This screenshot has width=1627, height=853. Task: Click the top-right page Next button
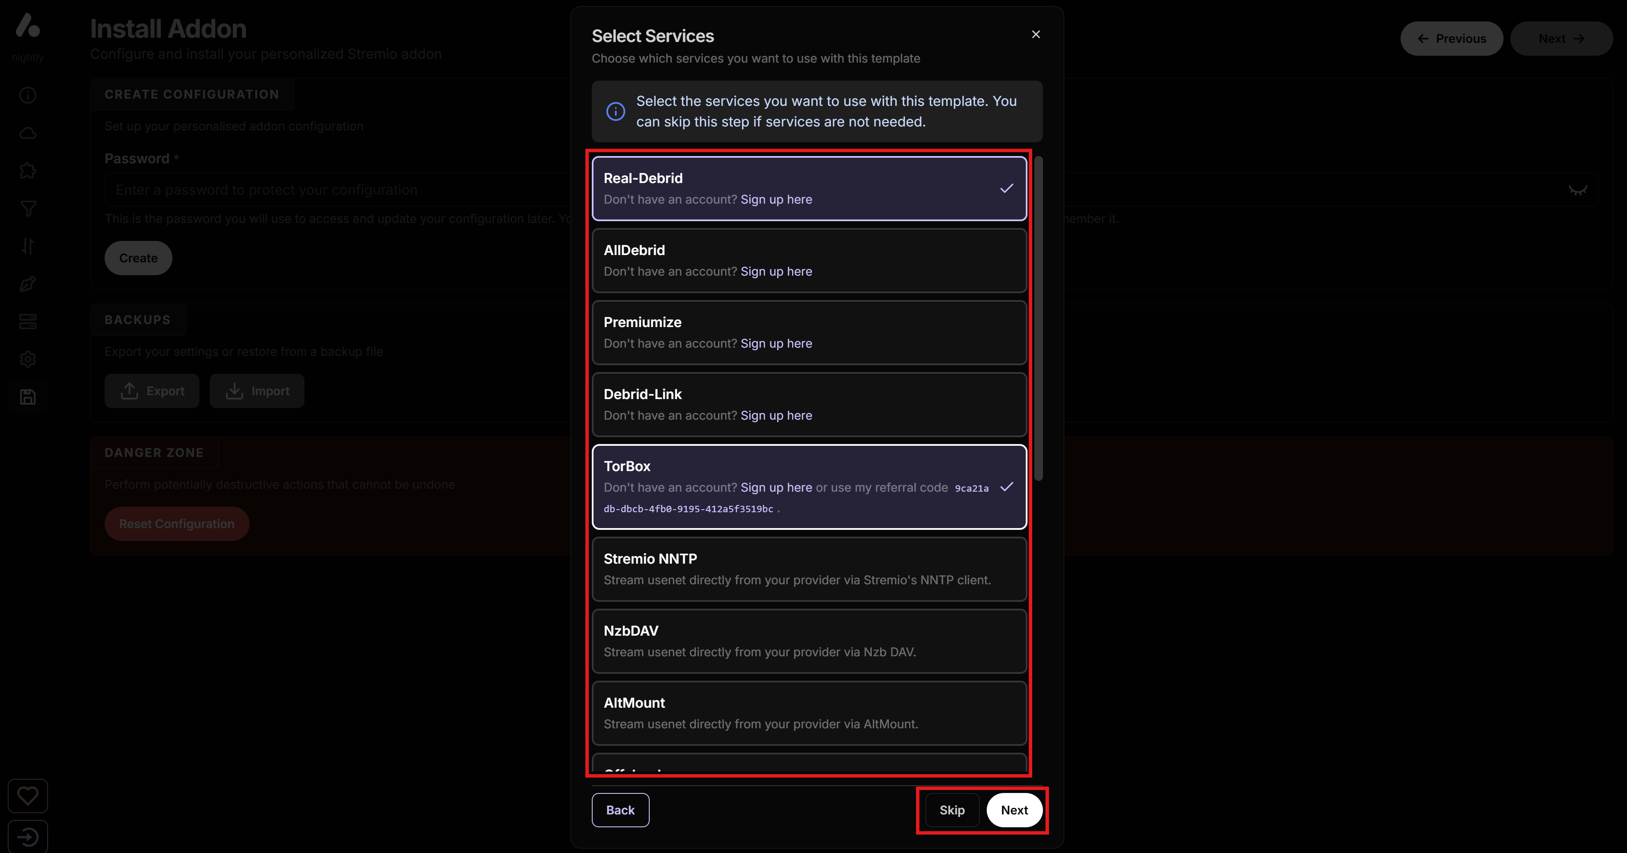coord(1561,39)
